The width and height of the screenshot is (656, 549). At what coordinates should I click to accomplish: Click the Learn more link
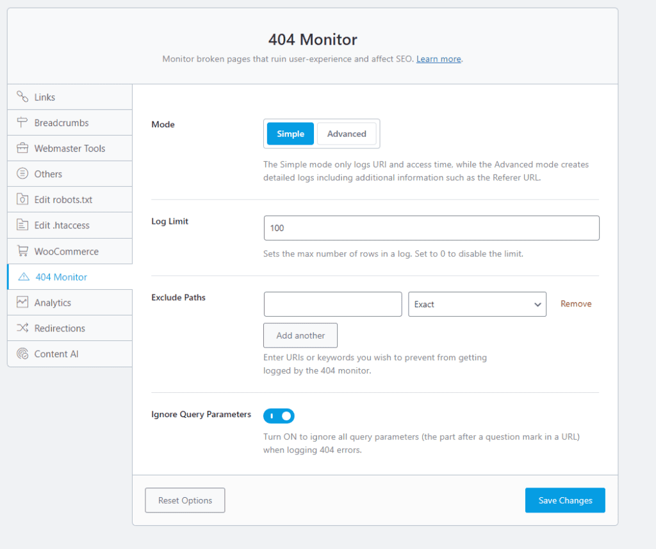[x=438, y=59]
